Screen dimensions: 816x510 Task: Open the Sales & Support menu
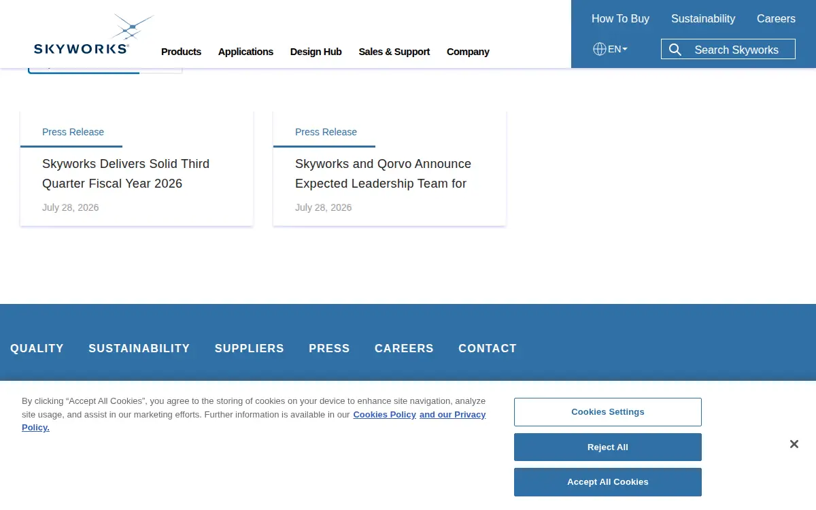pos(394,52)
